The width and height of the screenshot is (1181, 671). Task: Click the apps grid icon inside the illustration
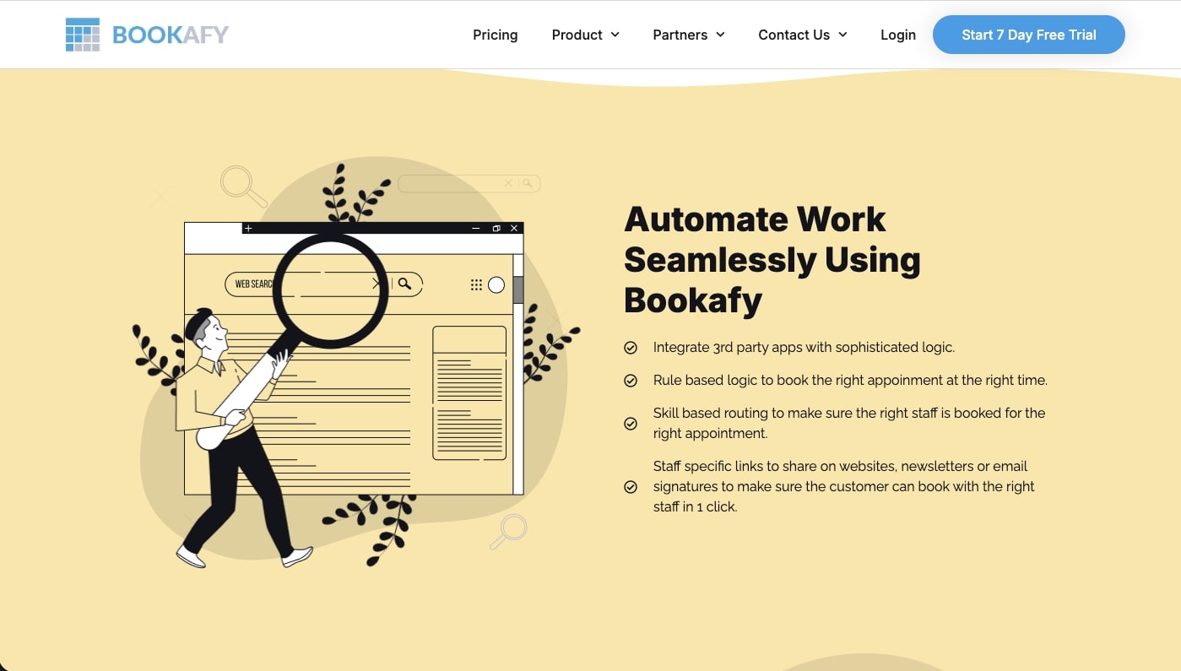tap(476, 284)
